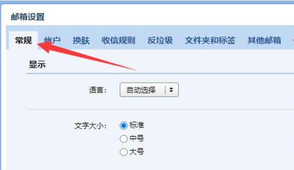Go to the 换肤 tab
The height and width of the screenshot is (170, 294).
click(81, 40)
